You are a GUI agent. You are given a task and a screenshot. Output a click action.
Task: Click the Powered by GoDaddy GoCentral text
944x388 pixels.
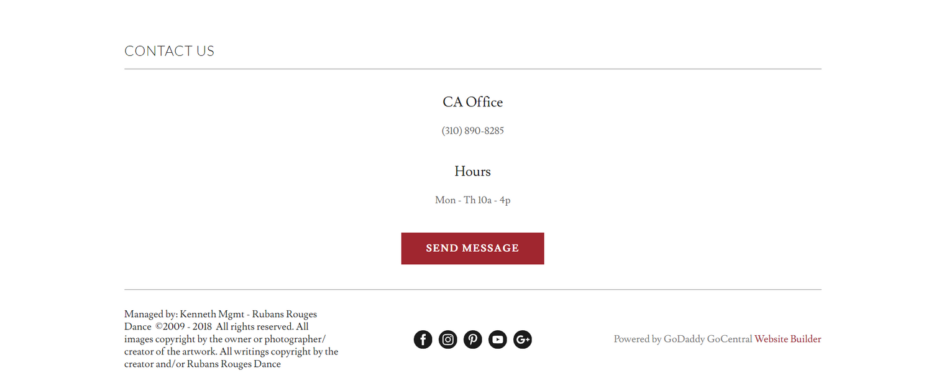click(x=683, y=339)
